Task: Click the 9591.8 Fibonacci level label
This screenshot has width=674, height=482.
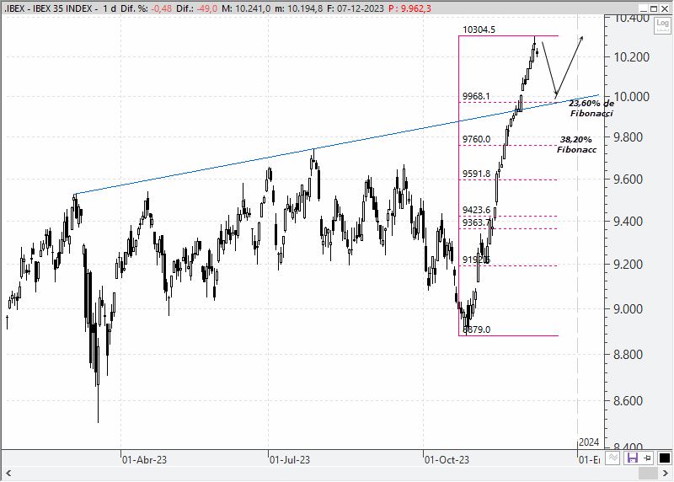Action: coord(476,174)
